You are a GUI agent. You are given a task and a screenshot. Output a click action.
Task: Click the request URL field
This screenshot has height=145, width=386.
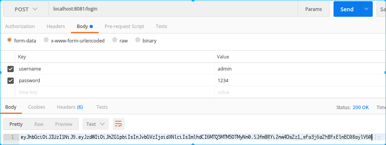pos(173,9)
